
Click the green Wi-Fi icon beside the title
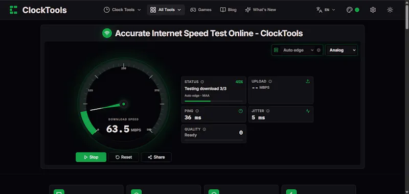[x=107, y=33]
